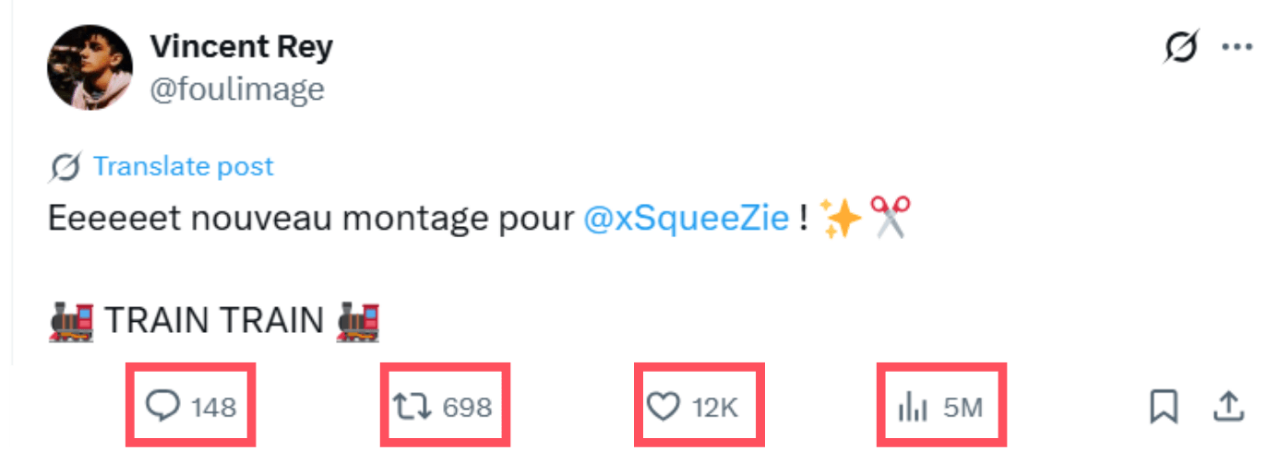Click the Translate post link
Viewport: 1279px width, 451px height.
click(x=184, y=167)
